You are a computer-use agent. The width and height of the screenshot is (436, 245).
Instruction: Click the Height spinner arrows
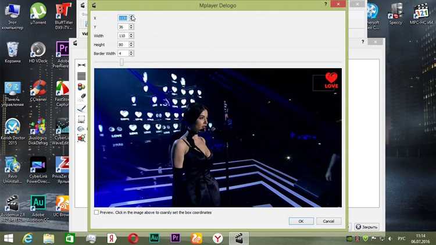click(131, 44)
